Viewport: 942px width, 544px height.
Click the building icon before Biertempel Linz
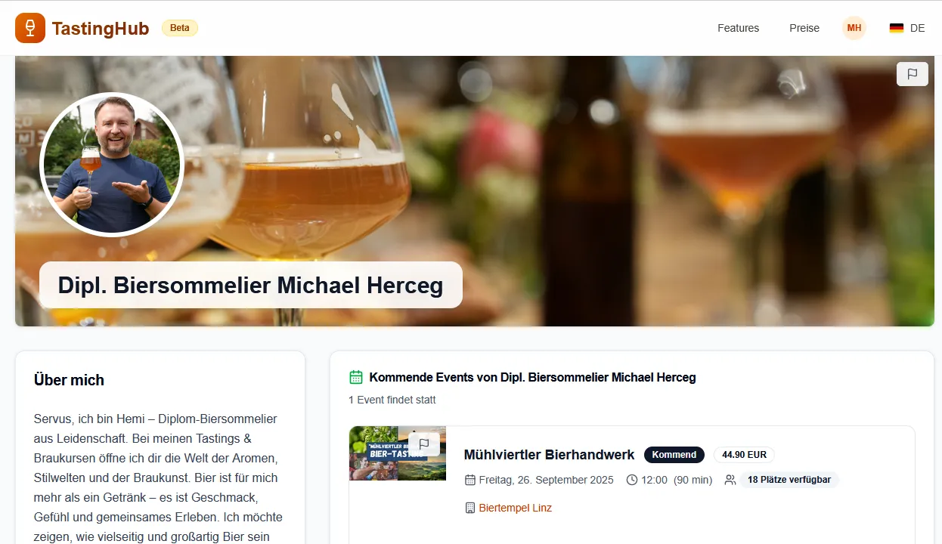469,508
